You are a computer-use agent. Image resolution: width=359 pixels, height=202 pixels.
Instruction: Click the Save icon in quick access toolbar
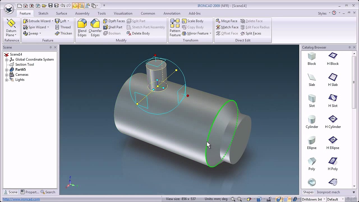click(x=50, y=6)
